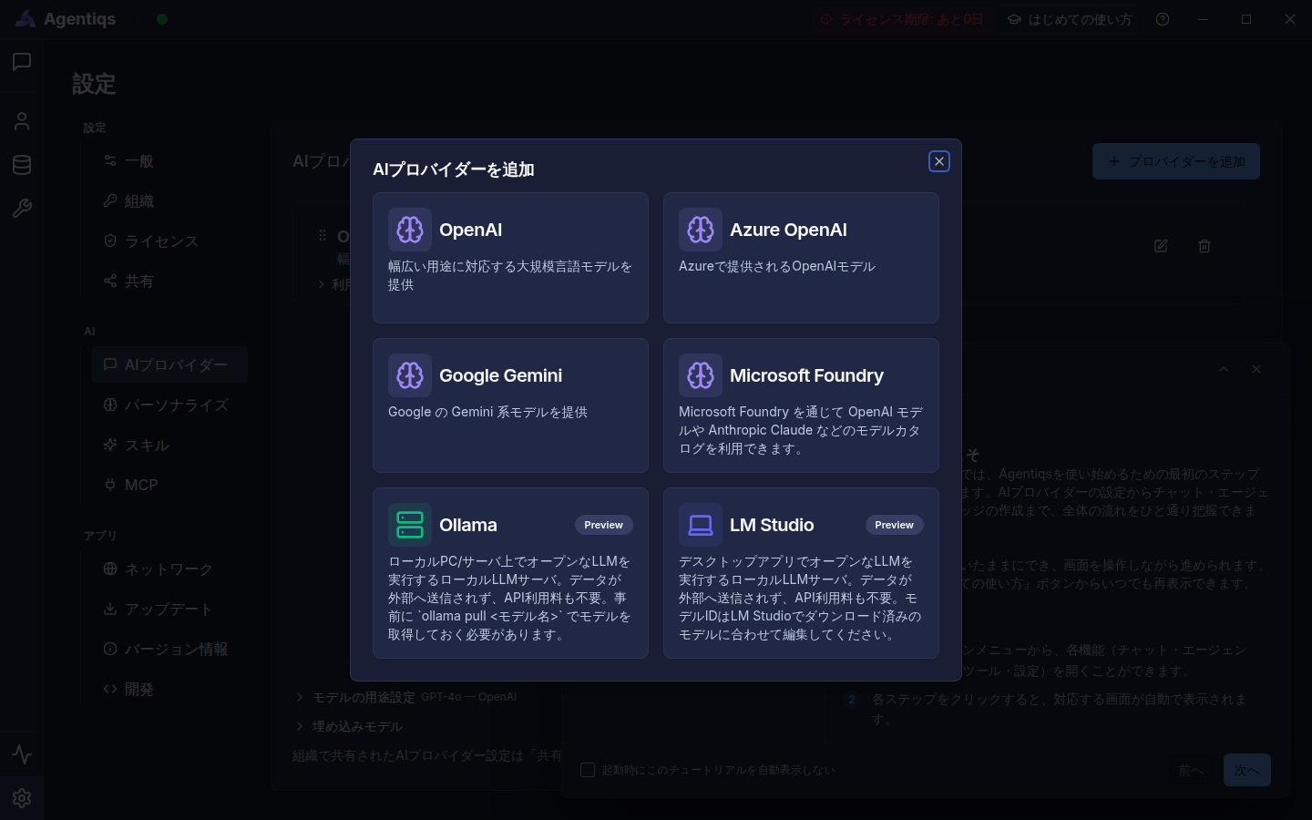The height and width of the screenshot is (820, 1312).
Task: Click the 共有 share icon
Action: [x=110, y=281]
